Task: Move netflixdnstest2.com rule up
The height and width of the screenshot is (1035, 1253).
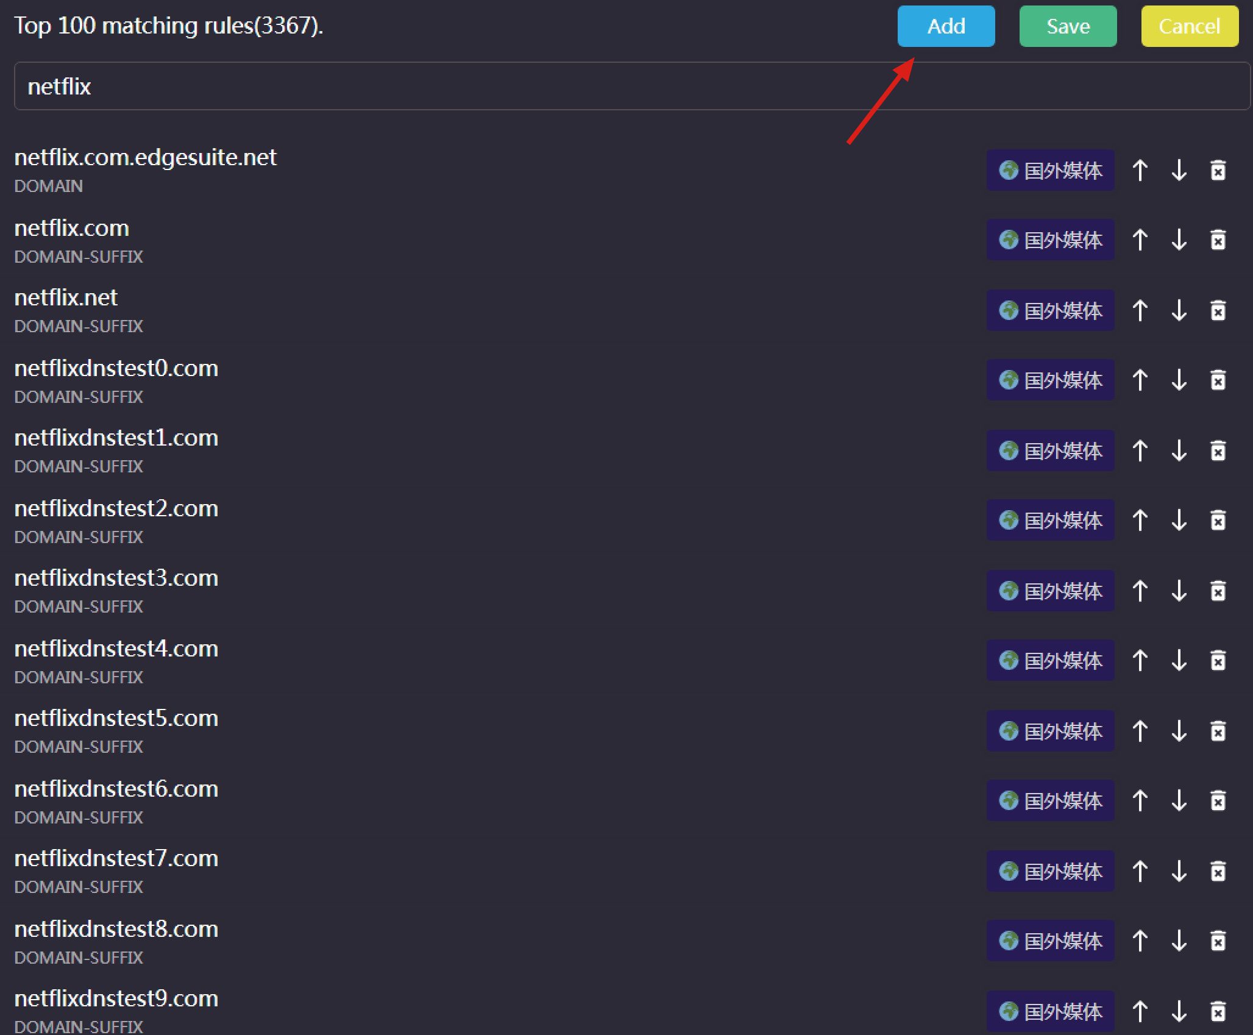Action: click(x=1140, y=520)
